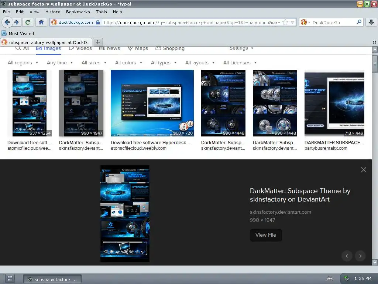Open the skinsfactory.deviantart.com link in detail panel

(281, 212)
